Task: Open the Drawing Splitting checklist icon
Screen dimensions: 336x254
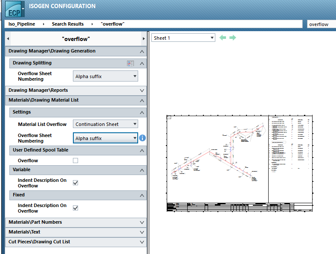Action: click(130, 64)
